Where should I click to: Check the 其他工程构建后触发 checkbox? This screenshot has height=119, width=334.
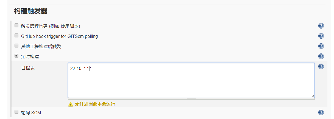pos(16,46)
